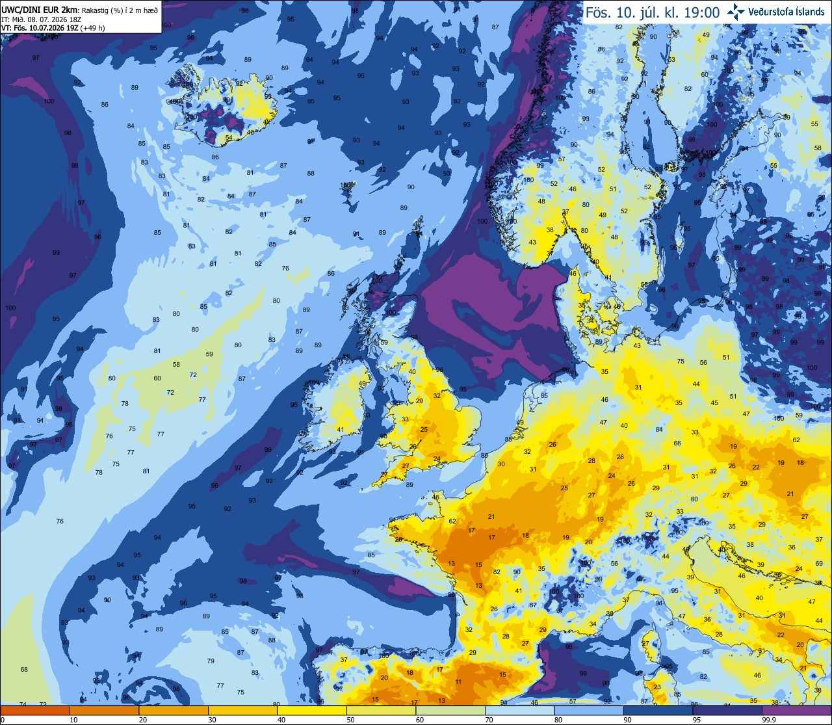Pick the 10–20 orange legend swatch
Image resolution: width=832 pixels, height=725 pixels.
click(104, 710)
